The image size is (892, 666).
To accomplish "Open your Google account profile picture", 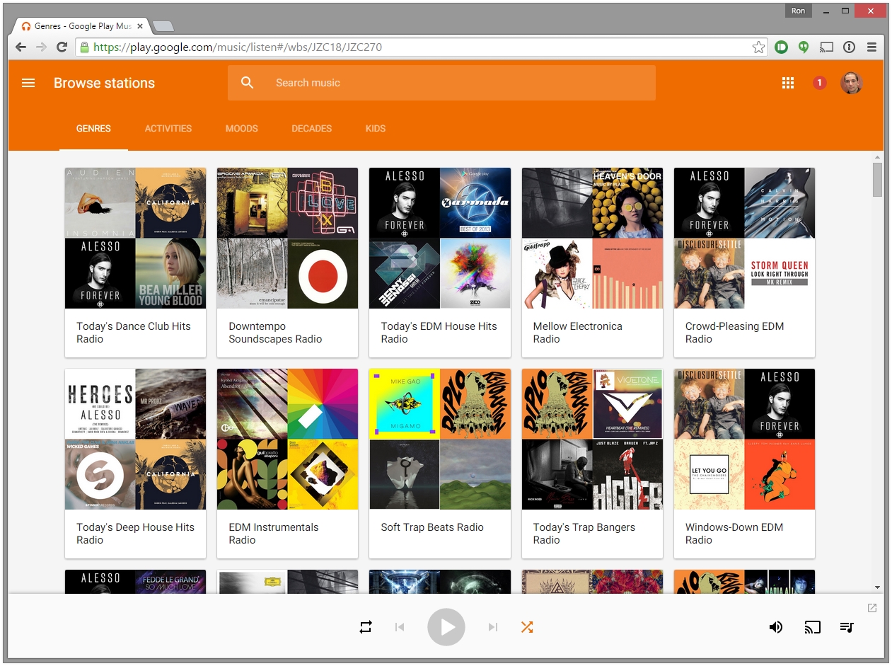I will [x=851, y=83].
